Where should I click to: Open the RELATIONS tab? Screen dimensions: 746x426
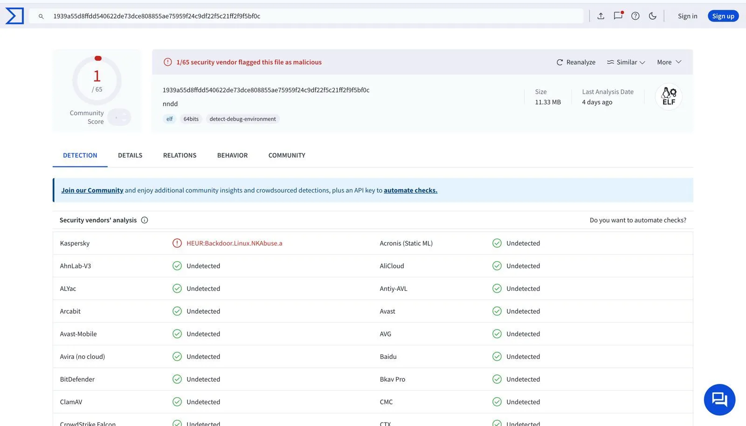pos(180,155)
